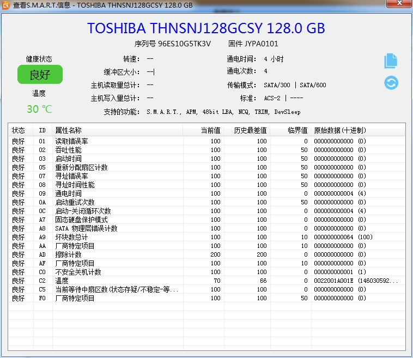Select the 固态硬盘保护模式 row
The width and height of the screenshot is (413, 358).
tap(206, 220)
